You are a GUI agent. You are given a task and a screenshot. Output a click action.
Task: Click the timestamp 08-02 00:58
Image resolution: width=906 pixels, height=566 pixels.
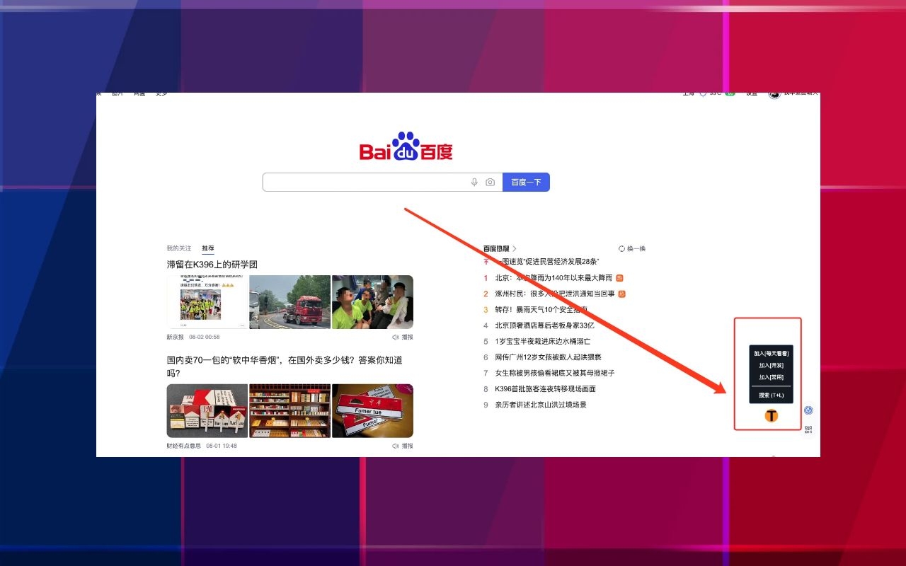[x=205, y=337]
